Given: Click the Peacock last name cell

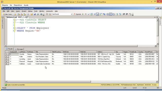Looking at the screenshot, I should pyautogui.click(x=23, y=61).
